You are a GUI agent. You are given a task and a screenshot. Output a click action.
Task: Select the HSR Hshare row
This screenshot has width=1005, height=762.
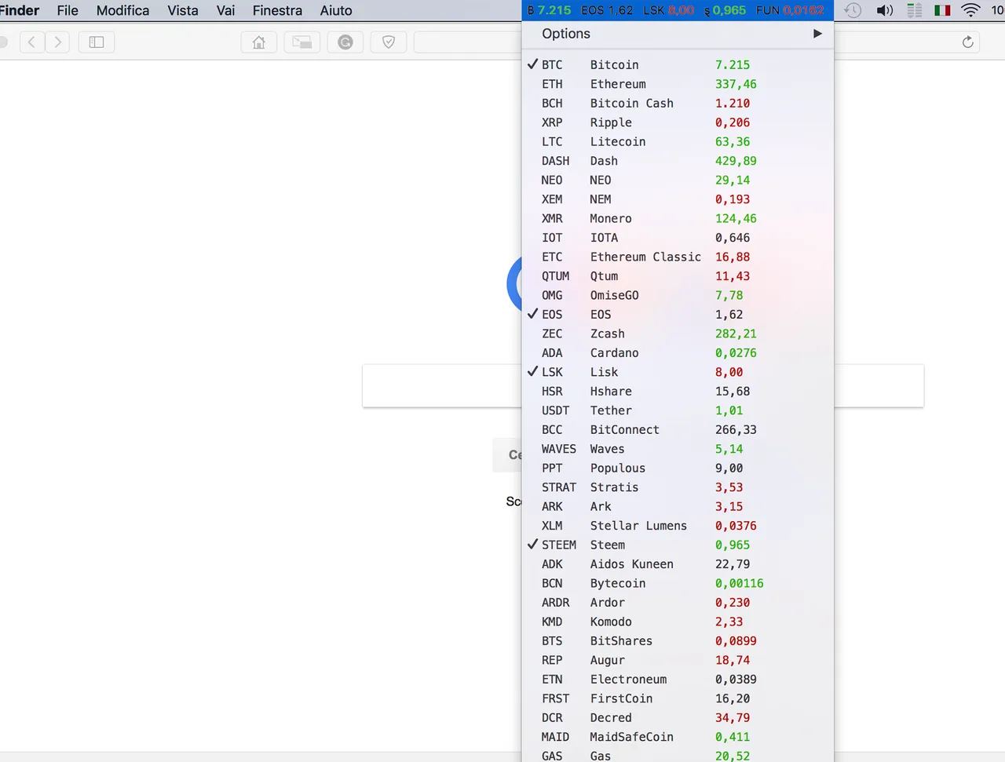click(x=678, y=392)
